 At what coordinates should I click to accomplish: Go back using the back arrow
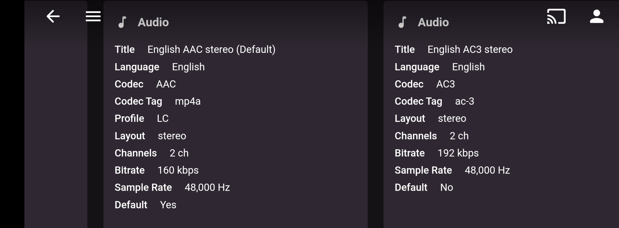53,16
